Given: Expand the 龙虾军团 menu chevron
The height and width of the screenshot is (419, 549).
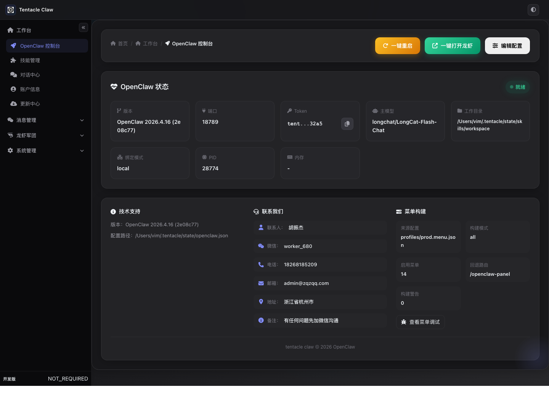Looking at the screenshot, I should point(82,135).
